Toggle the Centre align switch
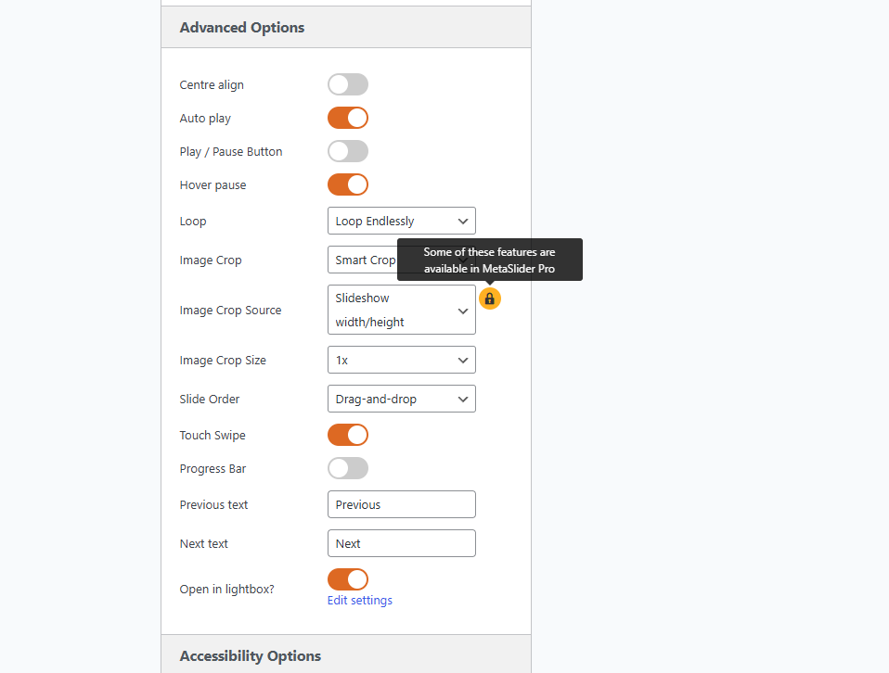 pos(348,84)
